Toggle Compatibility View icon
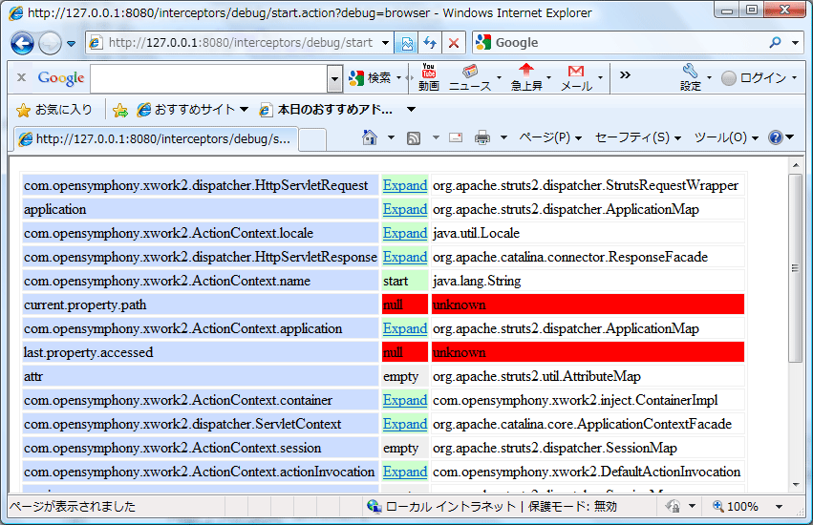813x525 pixels. pyautogui.click(x=407, y=43)
